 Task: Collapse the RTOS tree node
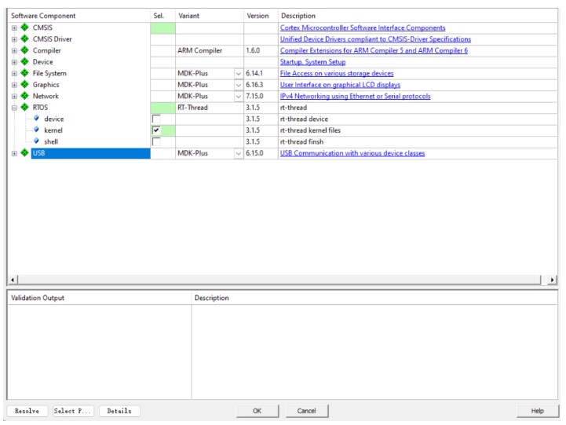click(x=14, y=108)
